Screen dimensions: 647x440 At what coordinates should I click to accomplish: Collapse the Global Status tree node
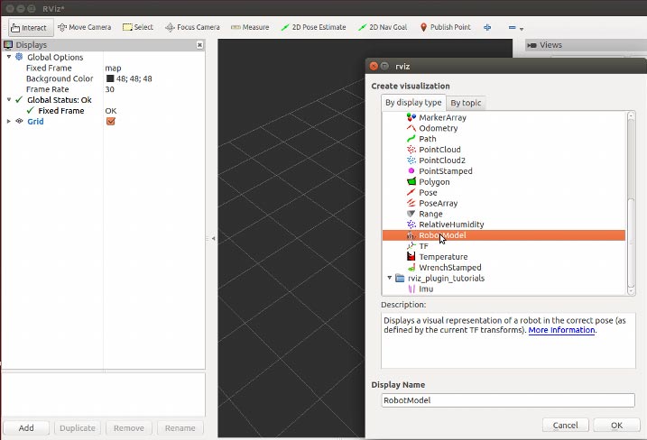point(9,100)
